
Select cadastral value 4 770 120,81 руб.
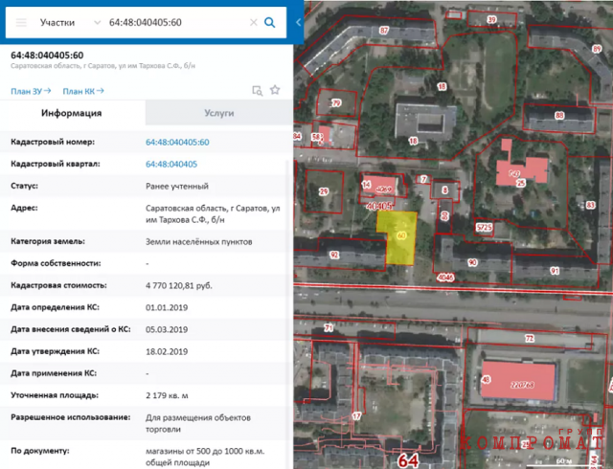[179, 285]
